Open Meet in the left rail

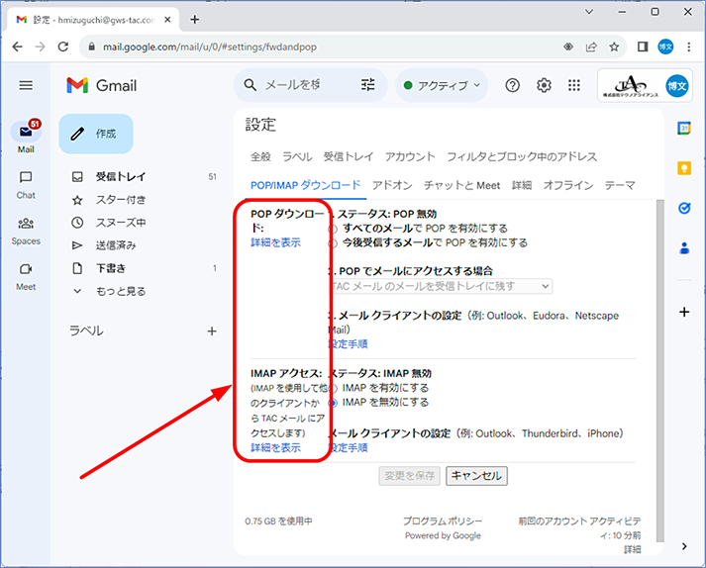(26, 277)
